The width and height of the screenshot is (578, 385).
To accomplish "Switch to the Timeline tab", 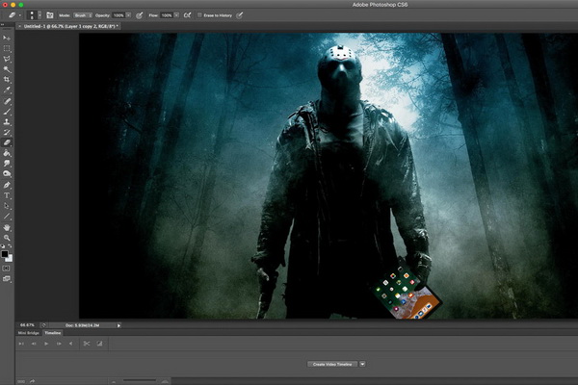I will 53,333.
